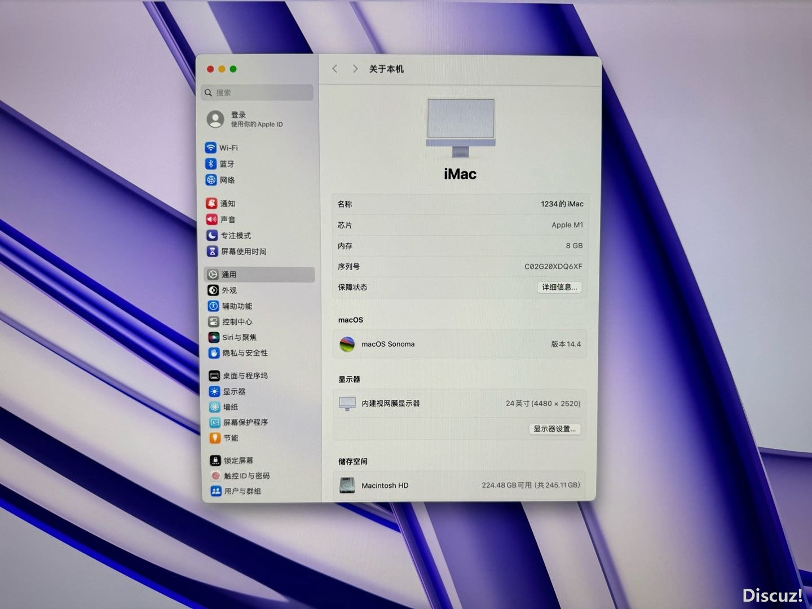
Task: Open Screen Time (屏幕使用时间) hourglass icon
Action: pos(213,251)
